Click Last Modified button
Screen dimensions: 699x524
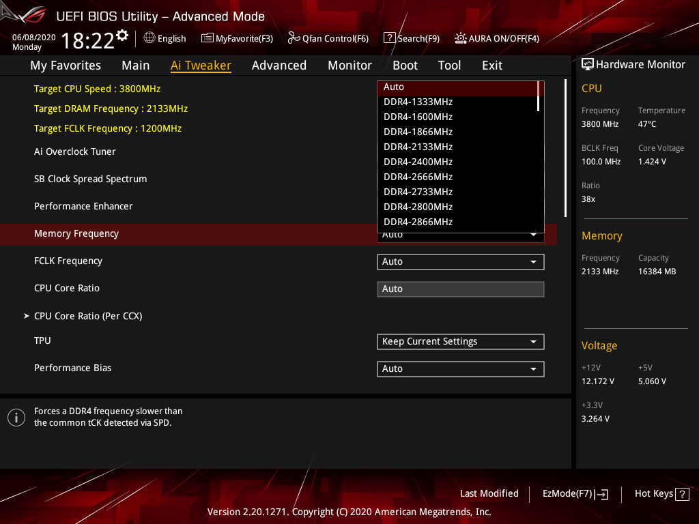point(489,494)
